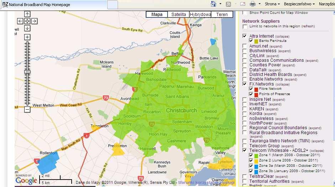Click the Points of Presence red swatch
Image resolution: width=335 pixels, height=187 pixels.
256,95
